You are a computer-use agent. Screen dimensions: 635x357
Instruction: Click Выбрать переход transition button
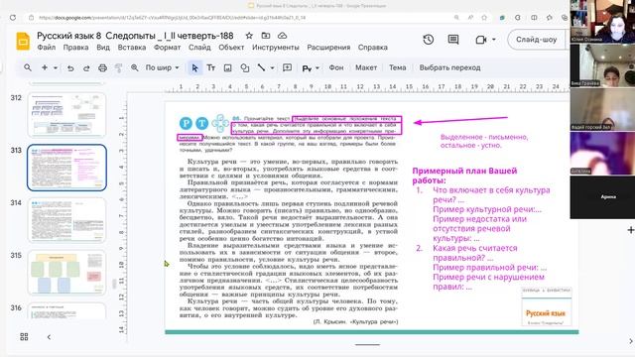[x=449, y=67]
